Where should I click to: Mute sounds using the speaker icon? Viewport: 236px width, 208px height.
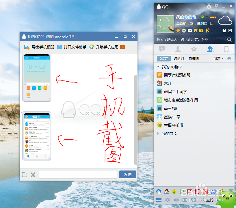[176, 200]
